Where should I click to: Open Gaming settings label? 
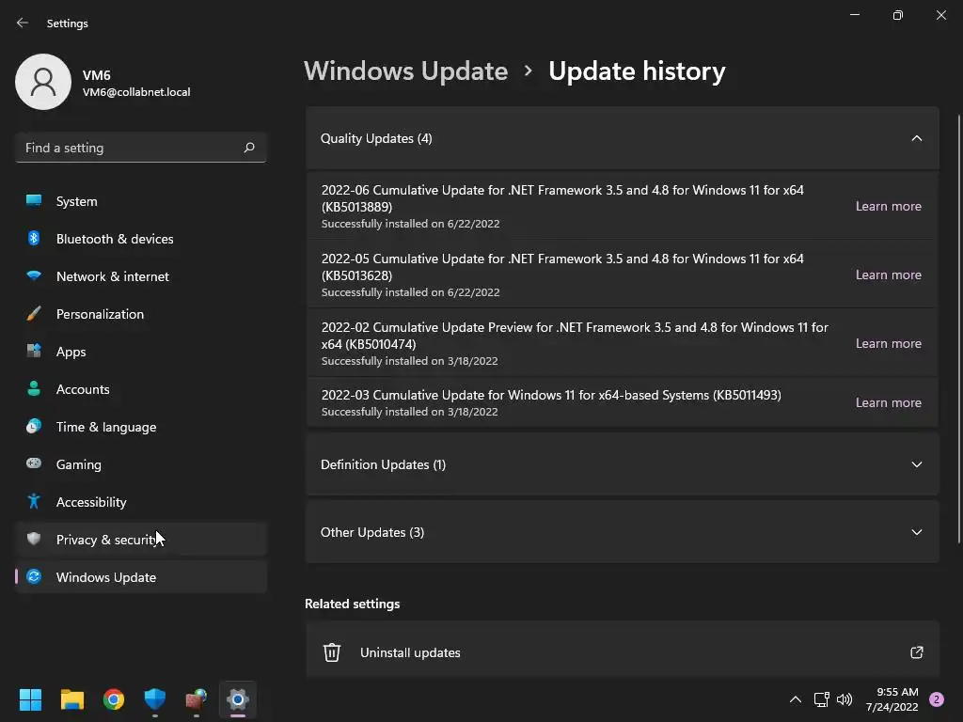[x=79, y=464]
